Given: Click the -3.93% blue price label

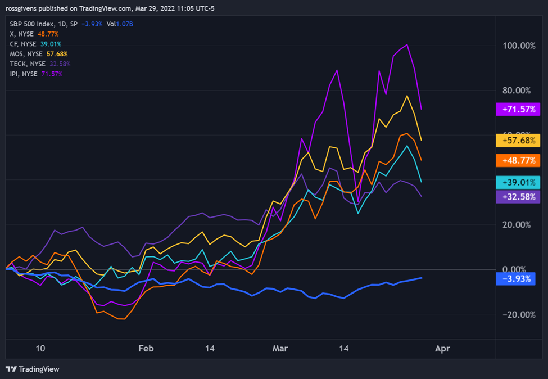Looking at the screenshot, I should pyautogui.click(x=515, y=279).
